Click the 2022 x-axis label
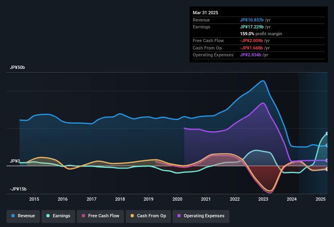Image resolution: width=334 pixels, height=227 pixels. click(234, 199)
